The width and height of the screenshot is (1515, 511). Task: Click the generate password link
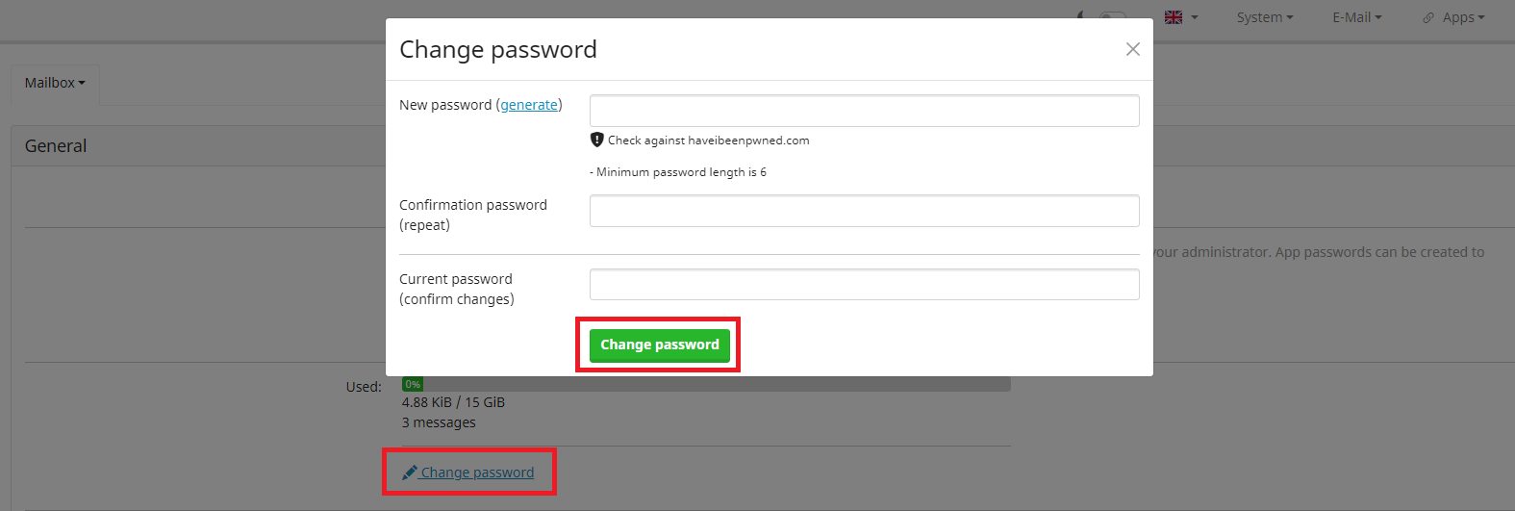pyautogui.click(x=529, y=105)
